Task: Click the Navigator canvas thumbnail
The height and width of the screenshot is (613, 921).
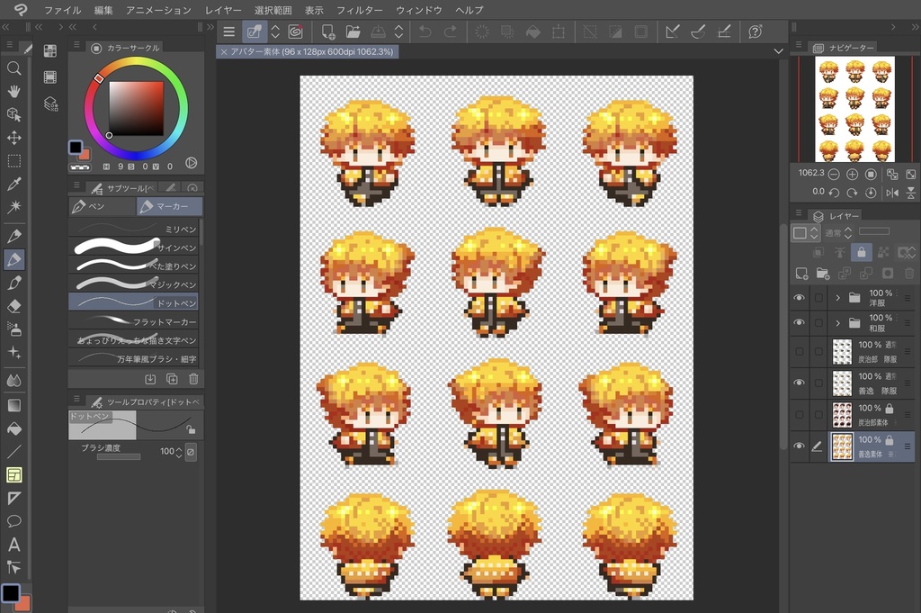Action: pos(854,109)
